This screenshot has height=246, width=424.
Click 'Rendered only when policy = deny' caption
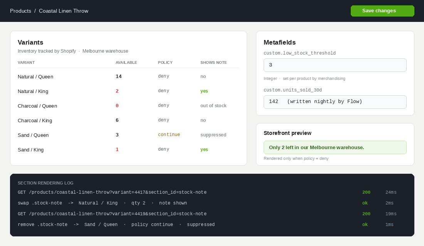click(x=296, y=159)
